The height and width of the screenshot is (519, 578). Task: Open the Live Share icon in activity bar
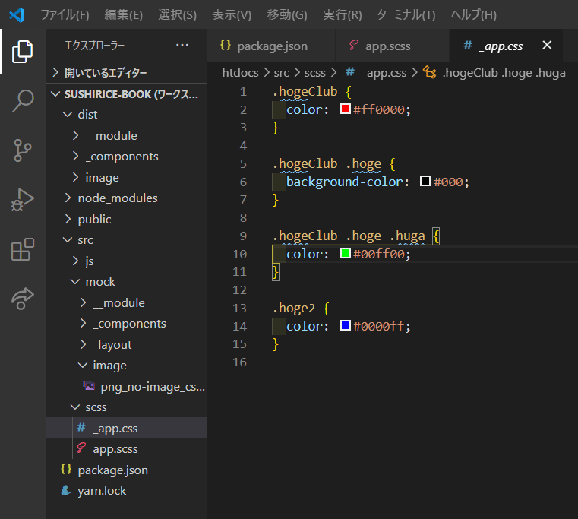coord(23,299)
